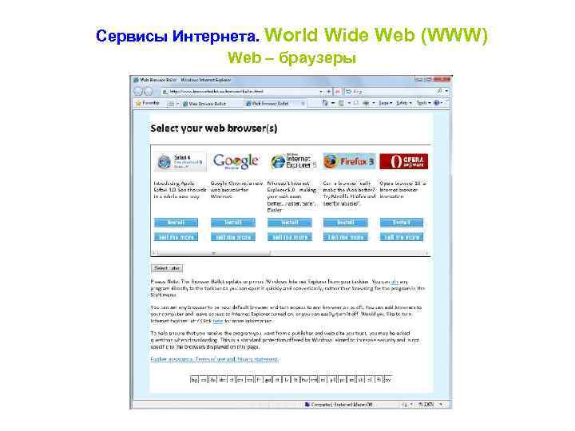Click the zoom level indicator in the status bar

click(426, 405)
